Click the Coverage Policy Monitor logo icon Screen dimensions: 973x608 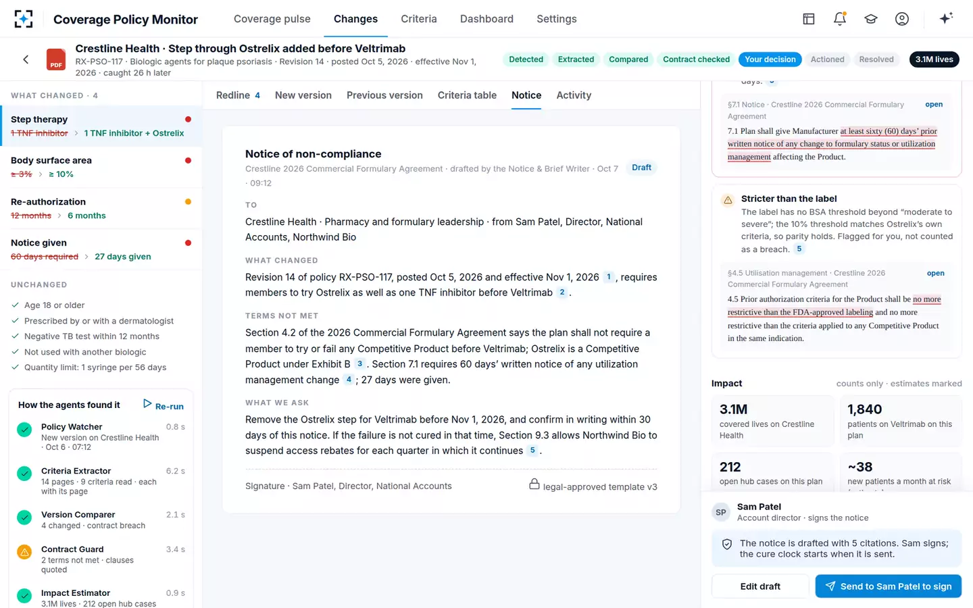coord(23,19)
